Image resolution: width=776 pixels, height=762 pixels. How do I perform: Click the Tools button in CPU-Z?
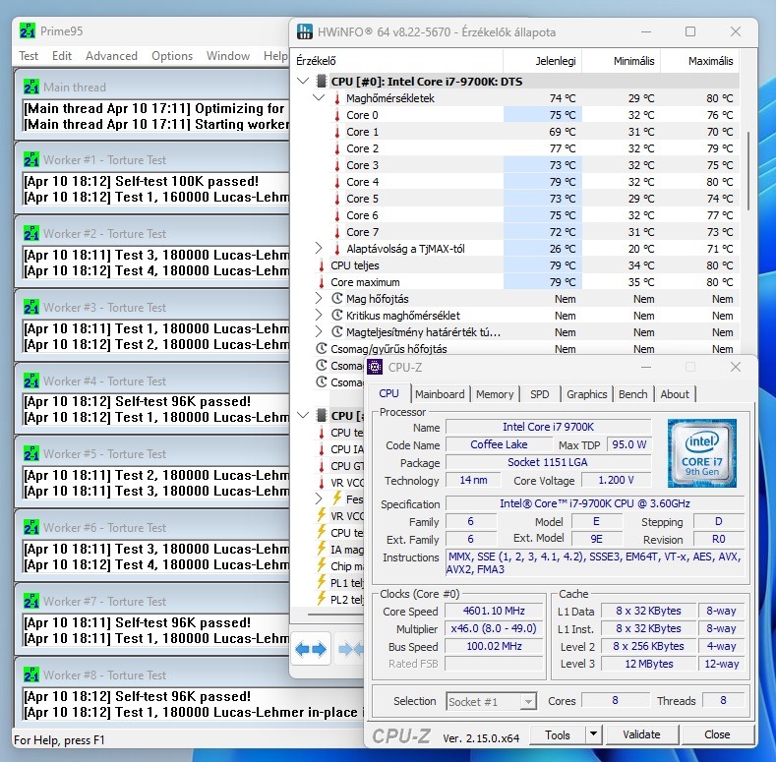click(558, 734)
